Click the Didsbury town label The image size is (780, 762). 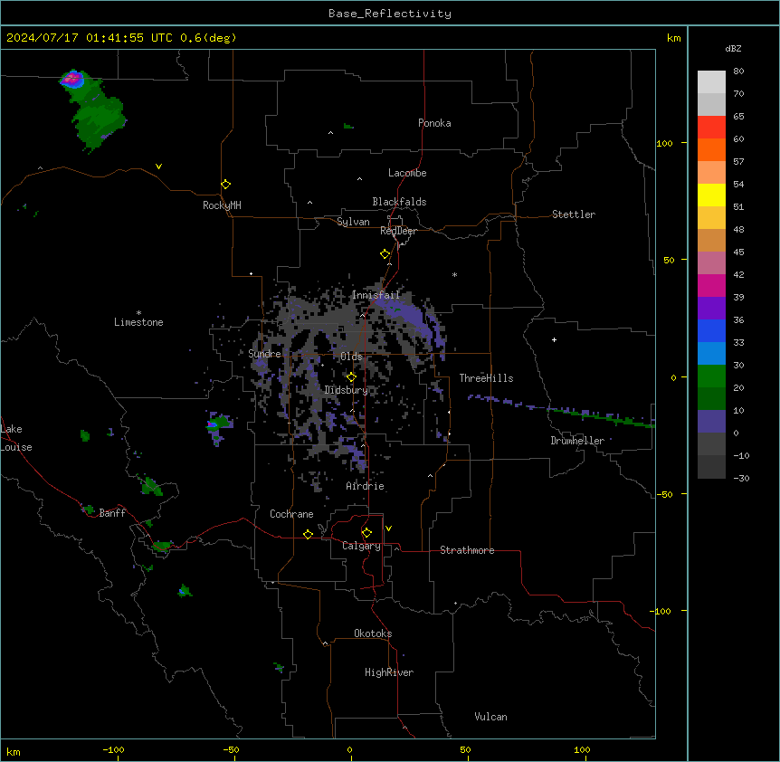[347, 390]
